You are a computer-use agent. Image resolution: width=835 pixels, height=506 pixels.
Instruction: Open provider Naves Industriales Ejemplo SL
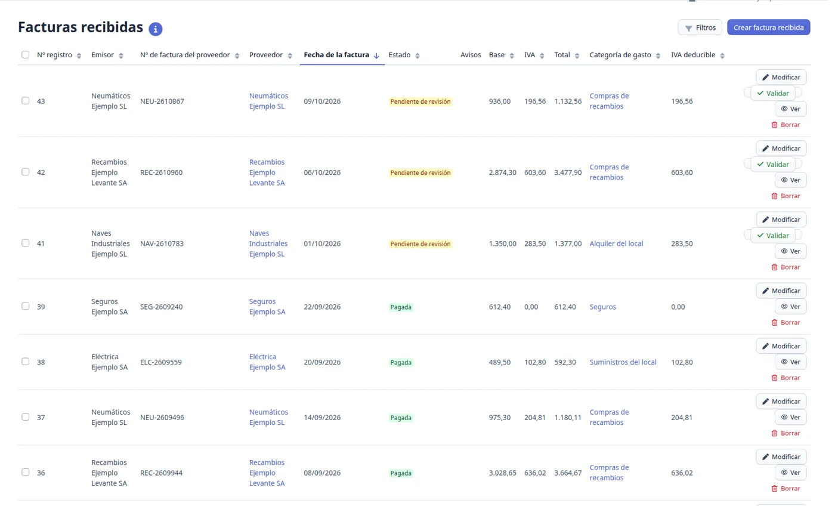click(x=268, y=243)
